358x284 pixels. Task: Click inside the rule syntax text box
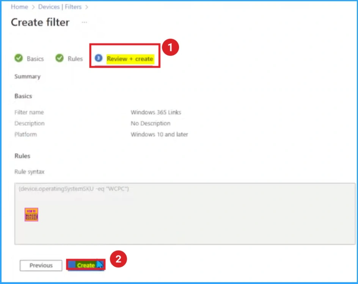(185, 214)
